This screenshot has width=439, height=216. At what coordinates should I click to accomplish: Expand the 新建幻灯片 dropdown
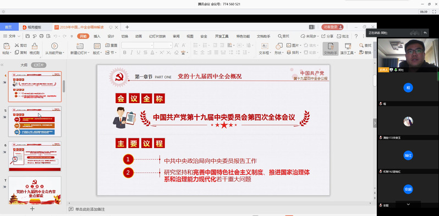tap(80, 53)
